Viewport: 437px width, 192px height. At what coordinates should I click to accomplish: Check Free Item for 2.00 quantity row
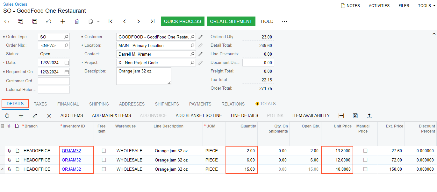click(x=104, y=151)
